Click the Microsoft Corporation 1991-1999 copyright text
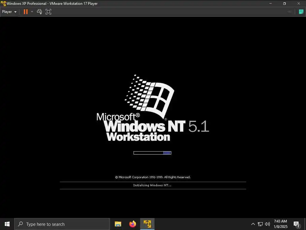 [153, 177]
